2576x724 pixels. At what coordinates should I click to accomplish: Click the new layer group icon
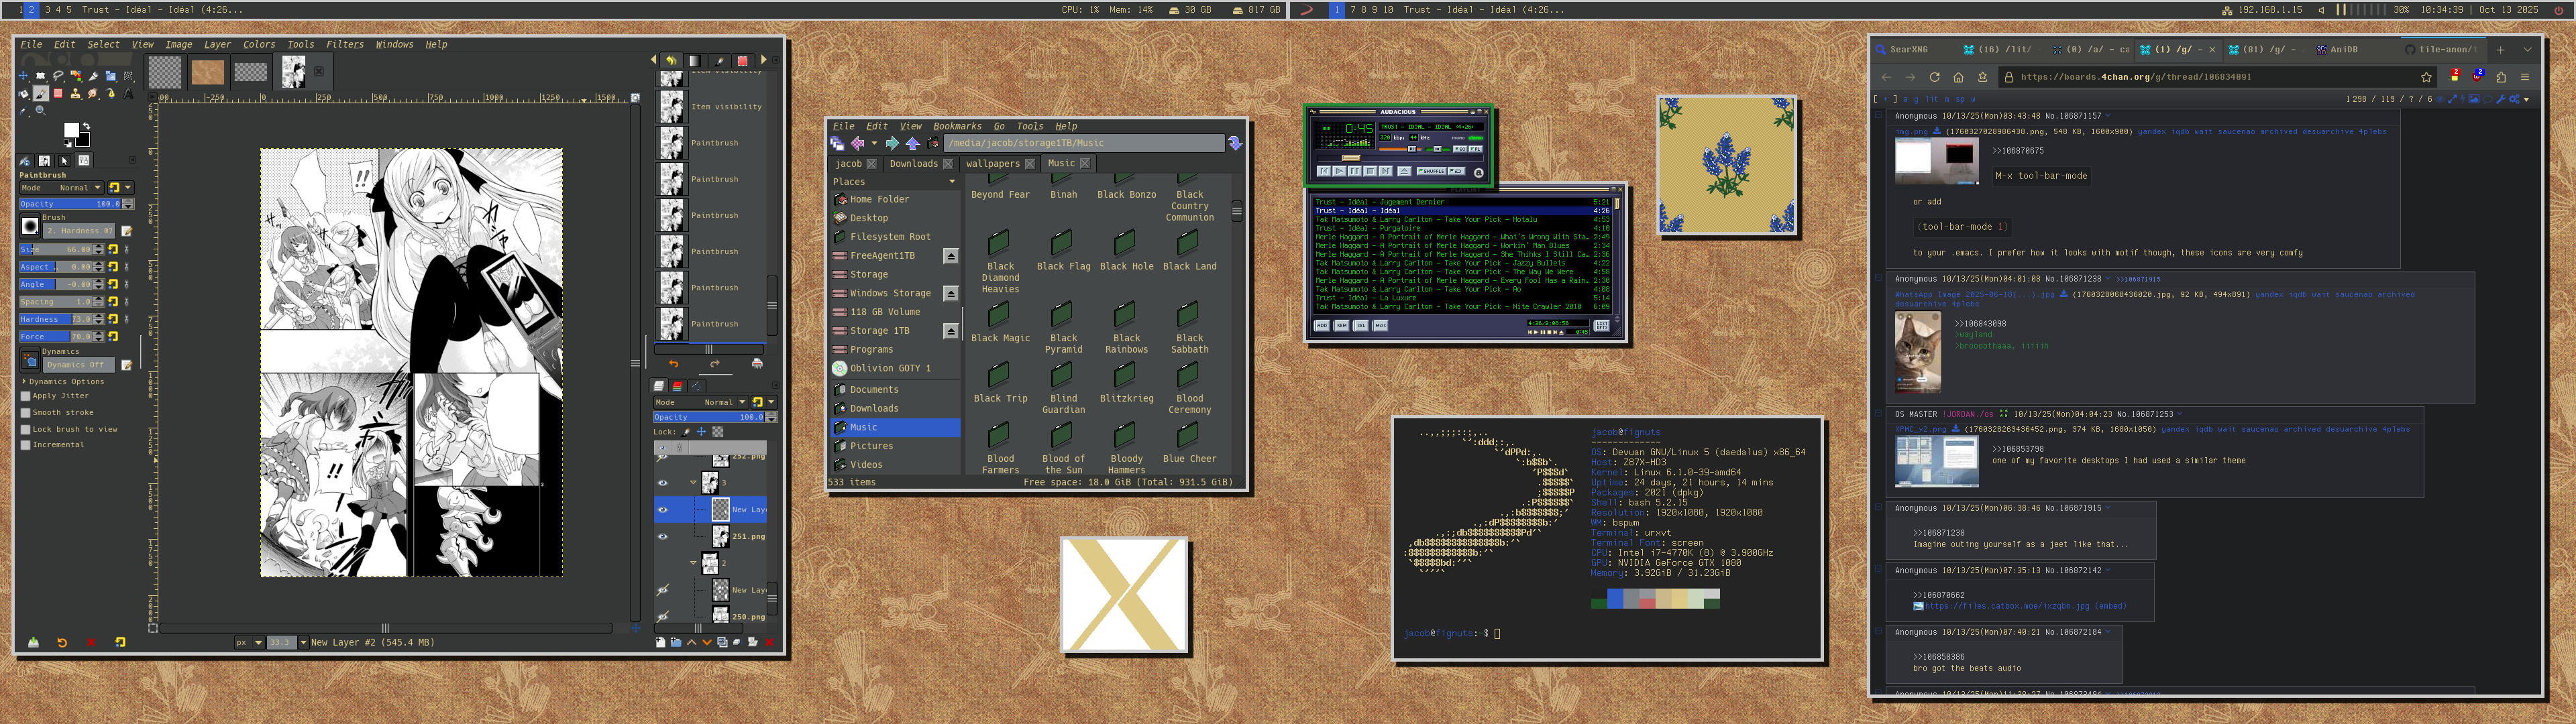pyautogui.click(x=676, y=643)
